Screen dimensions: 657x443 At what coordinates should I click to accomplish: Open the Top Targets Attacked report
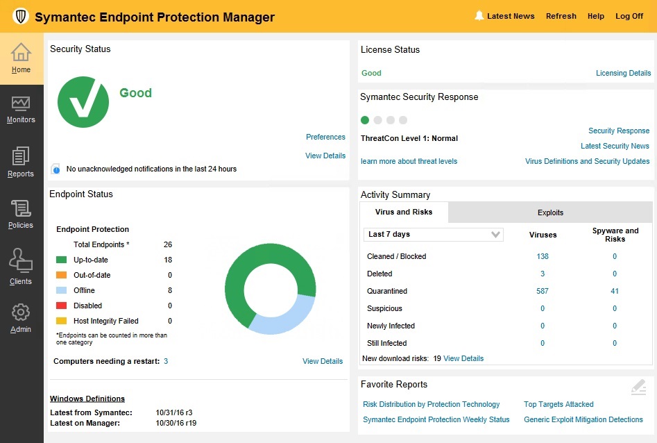tap(558, 404)
